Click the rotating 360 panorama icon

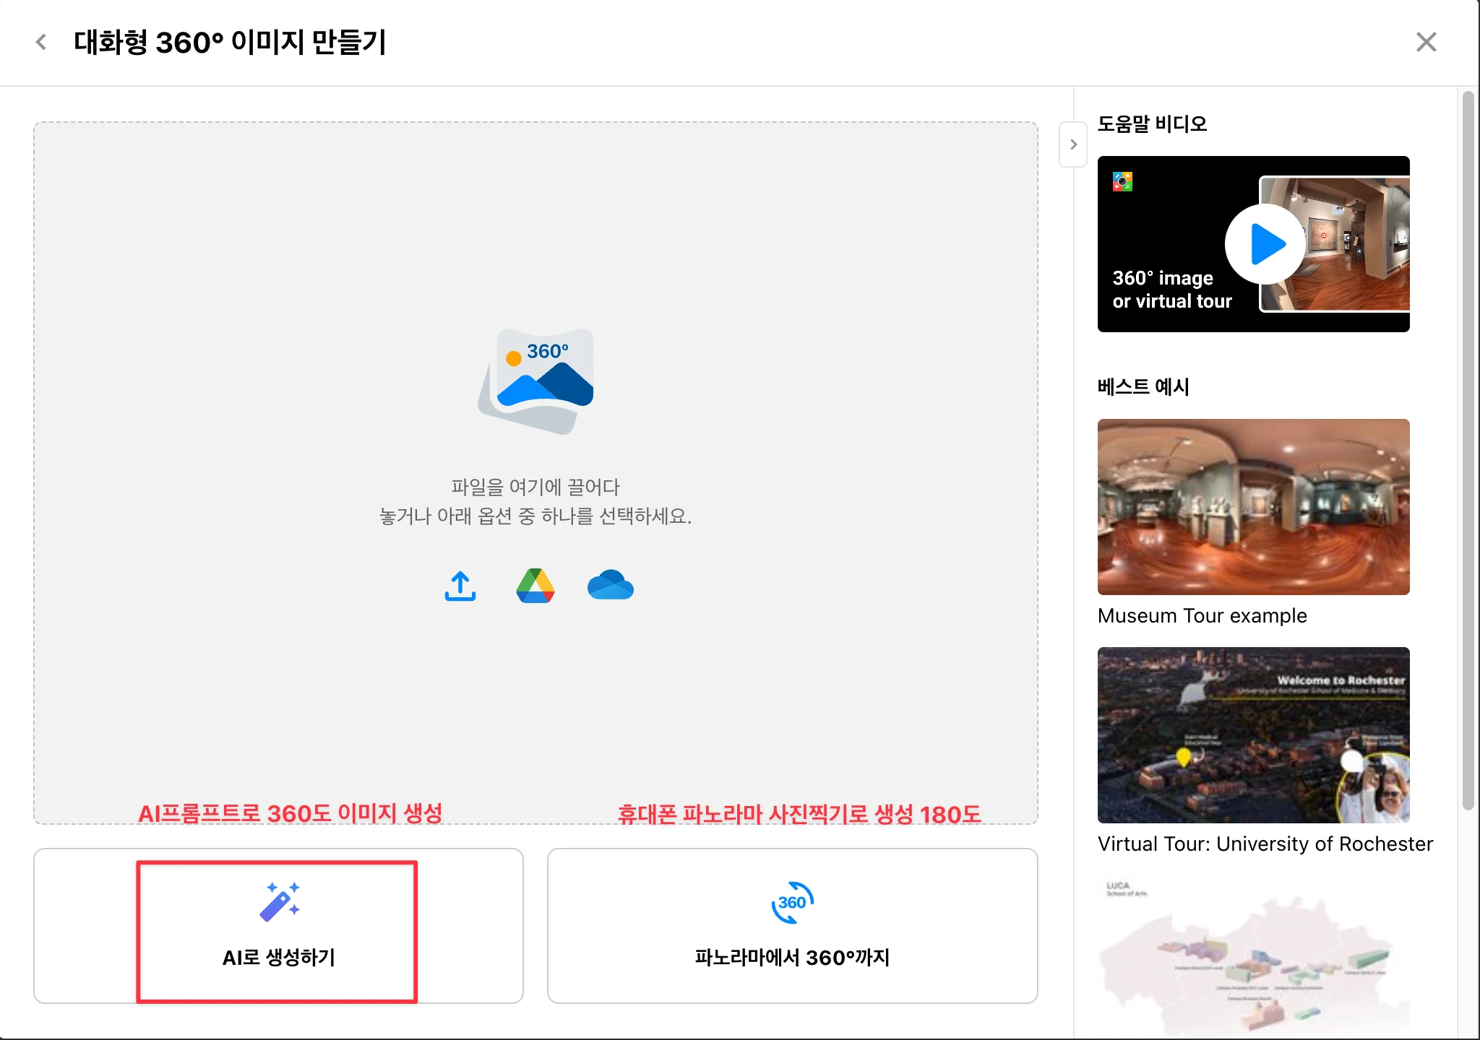(792, 902)
